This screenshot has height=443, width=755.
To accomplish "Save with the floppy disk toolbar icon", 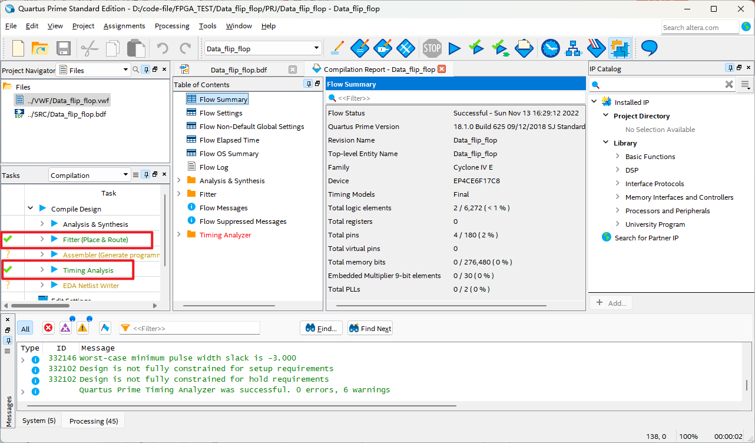I will [x=63, y=48].
